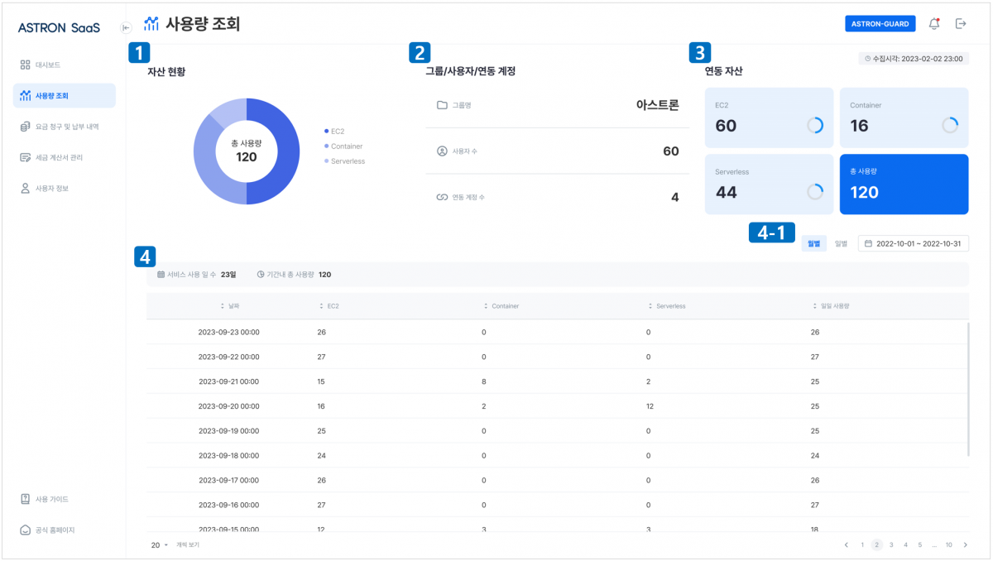Click the 사용자 정보 person icon
This screenshot has width=993, height=561.
[x=26, y=189]
